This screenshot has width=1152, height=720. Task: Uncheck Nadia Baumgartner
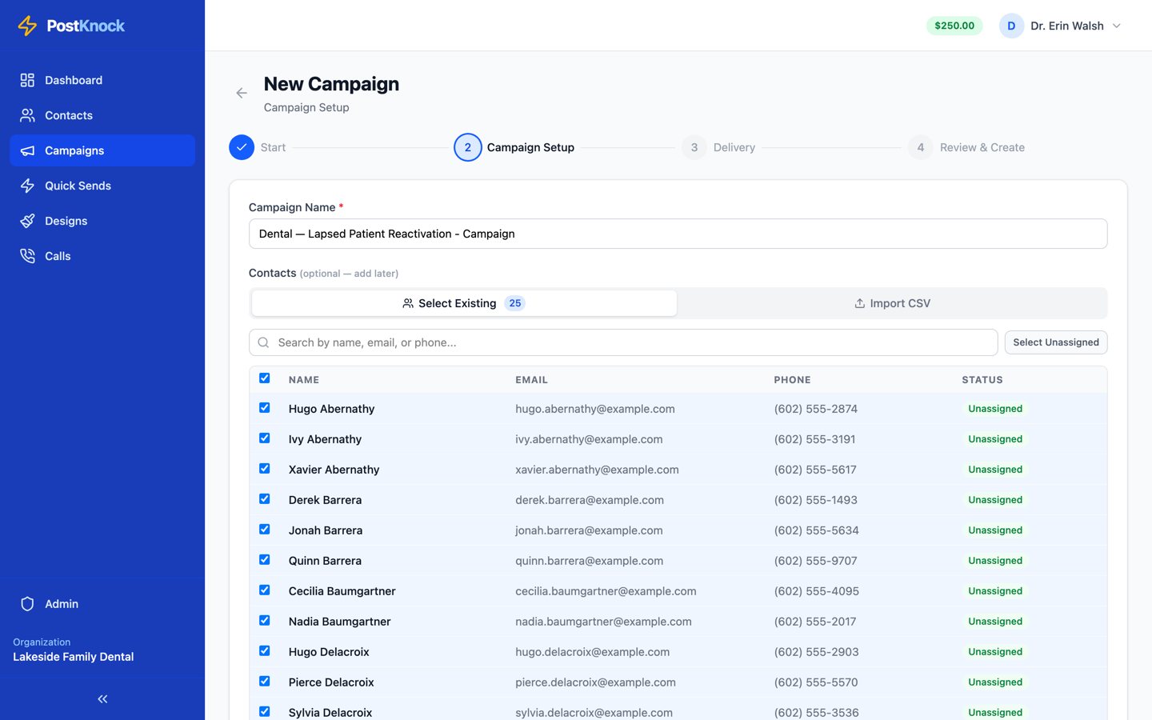coord(265,621)
